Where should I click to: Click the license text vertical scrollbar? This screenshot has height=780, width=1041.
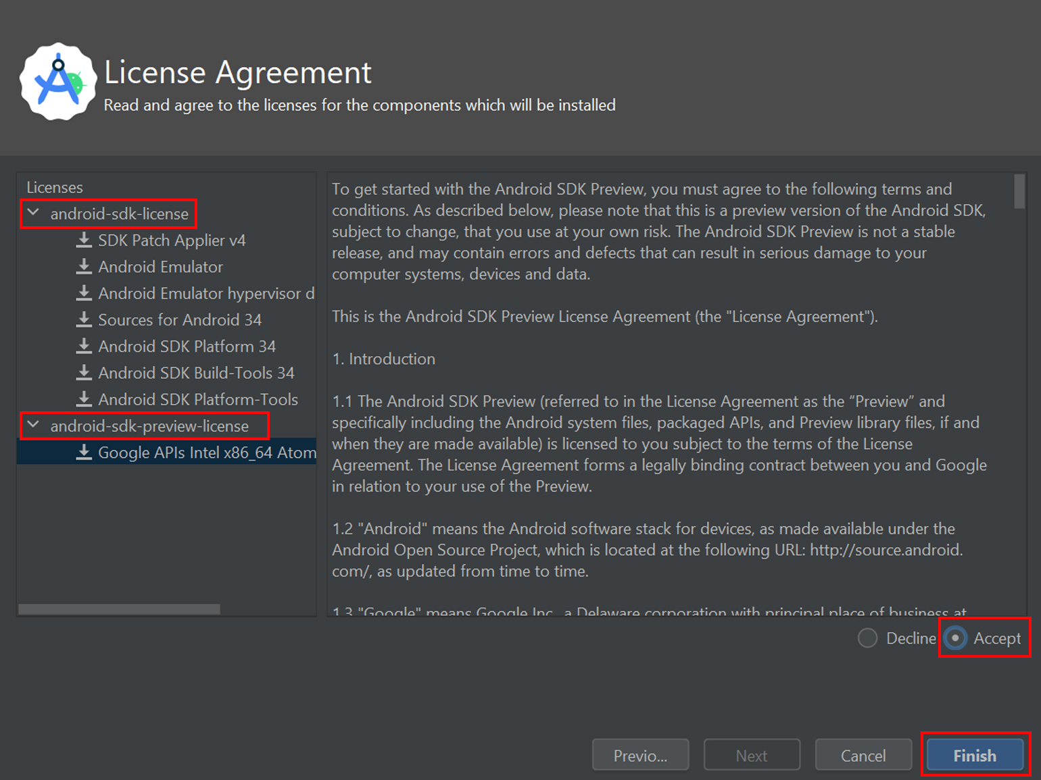pos(1019,192)
